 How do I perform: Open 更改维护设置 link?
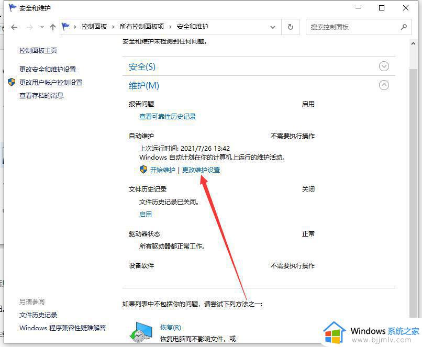(201, 170)
